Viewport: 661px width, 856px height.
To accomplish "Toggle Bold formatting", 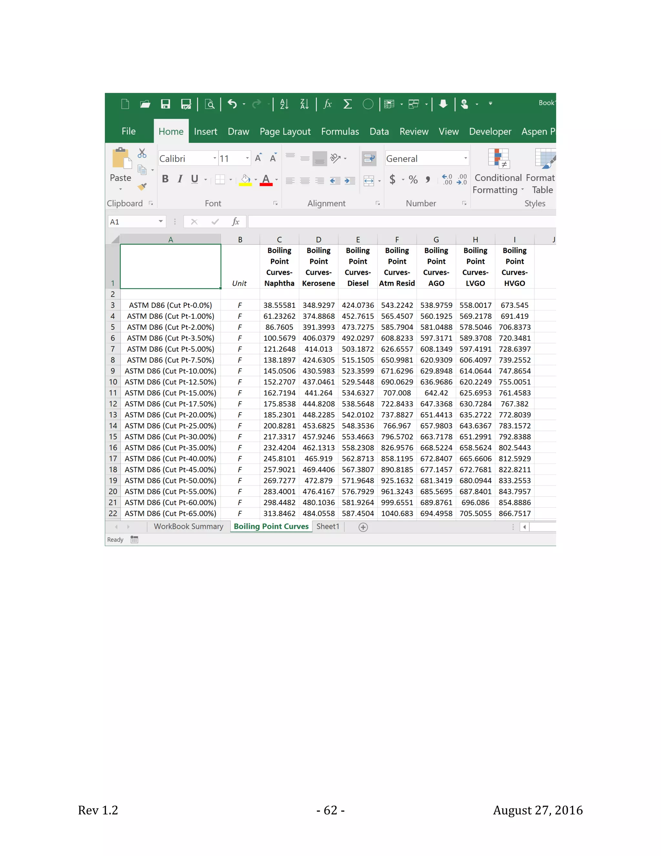I will (x=165, y=179).
